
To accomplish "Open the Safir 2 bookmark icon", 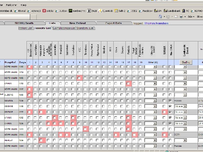I will pyautogui.click(x=116, y=11).
